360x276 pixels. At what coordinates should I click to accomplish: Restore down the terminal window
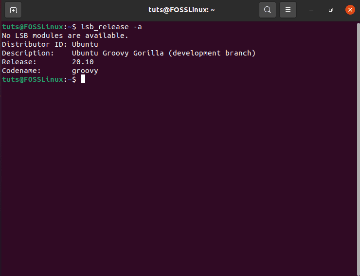(331, 10)
